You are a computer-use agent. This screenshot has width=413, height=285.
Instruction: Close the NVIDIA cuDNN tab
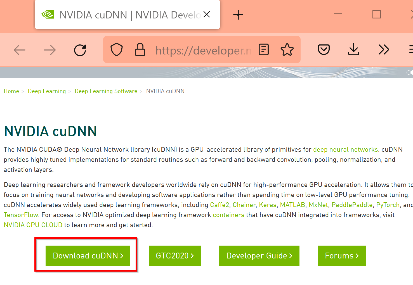point(207,15)
